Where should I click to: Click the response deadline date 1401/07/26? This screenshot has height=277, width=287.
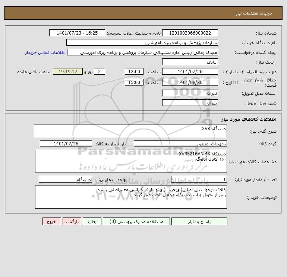[x=190, y=72]
